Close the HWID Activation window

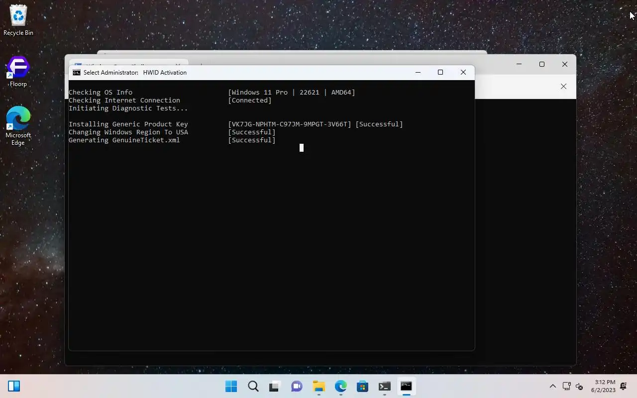pos(463,73)
